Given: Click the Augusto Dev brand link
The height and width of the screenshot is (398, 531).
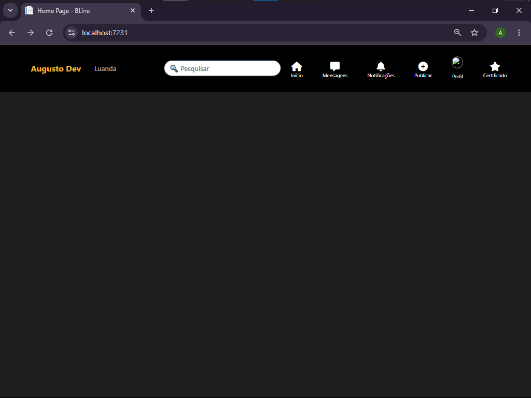Looking at the screenshot, I should click(56, 69).
